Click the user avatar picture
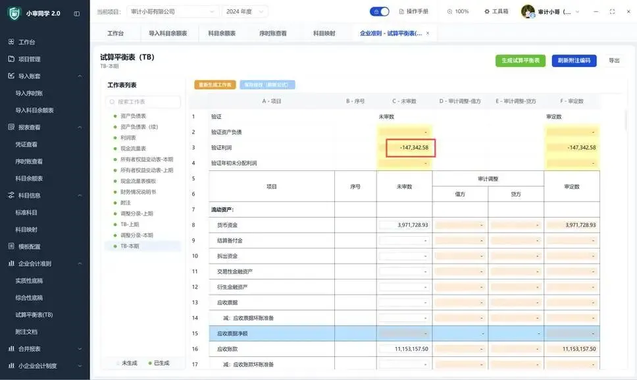637x380 pixels. point(528,11)
